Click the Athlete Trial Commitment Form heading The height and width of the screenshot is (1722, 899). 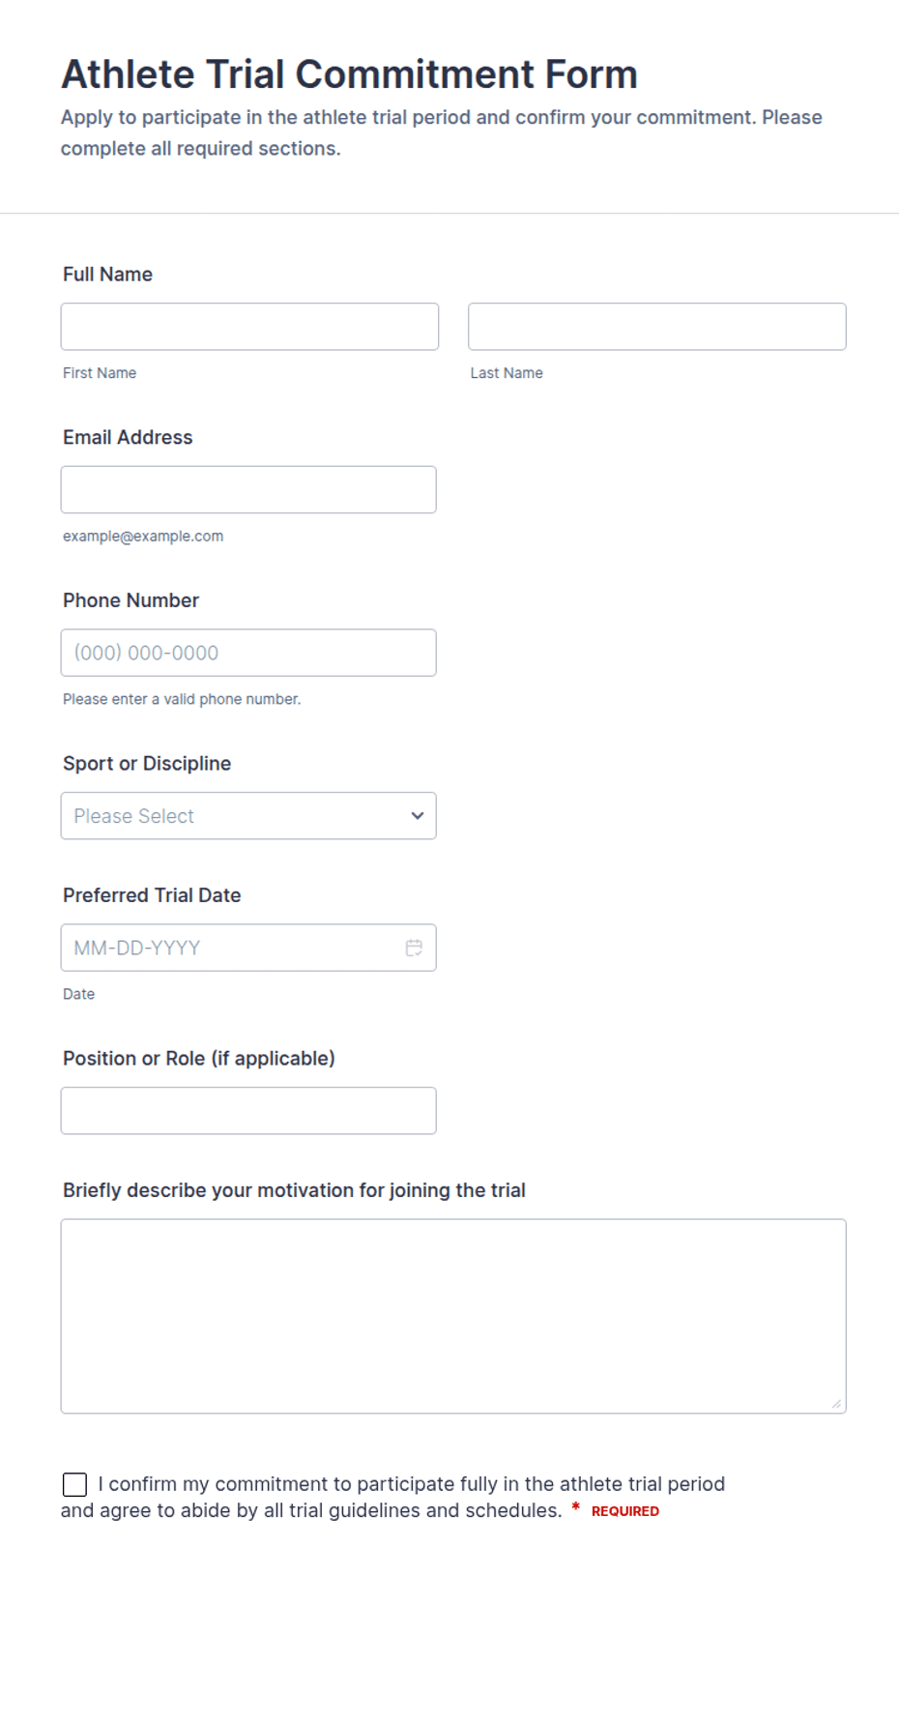350,74
